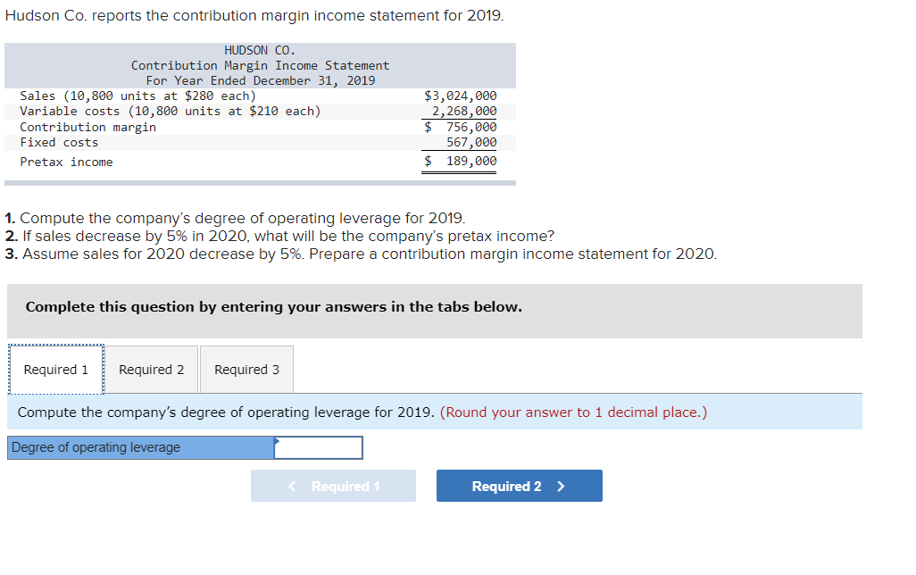Select the Contribution margin row label
Screen dimensions: 916x575
point(88,127)
